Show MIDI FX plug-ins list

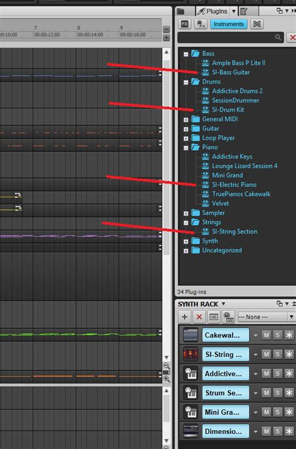click(x=200, y=24)
